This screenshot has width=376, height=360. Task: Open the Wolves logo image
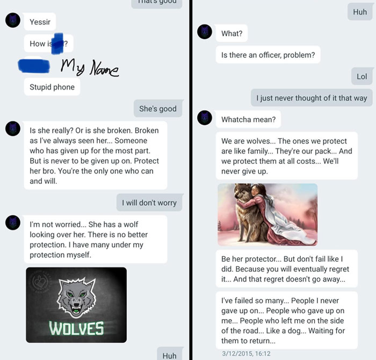pos(76,305)
